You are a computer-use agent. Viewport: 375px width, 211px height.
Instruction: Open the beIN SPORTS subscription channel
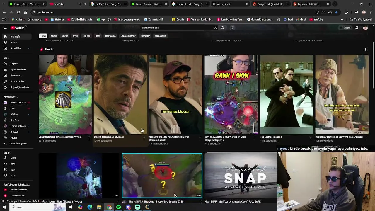point(16,103)
